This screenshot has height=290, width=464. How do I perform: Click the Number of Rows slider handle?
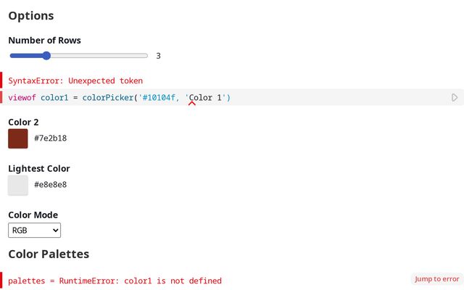click(46, 56)
